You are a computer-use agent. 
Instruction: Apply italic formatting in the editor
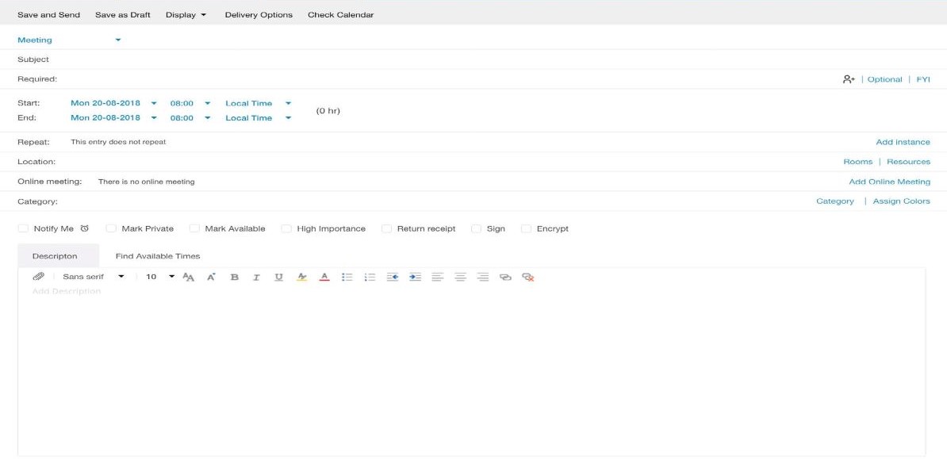(x=256, y=277)
